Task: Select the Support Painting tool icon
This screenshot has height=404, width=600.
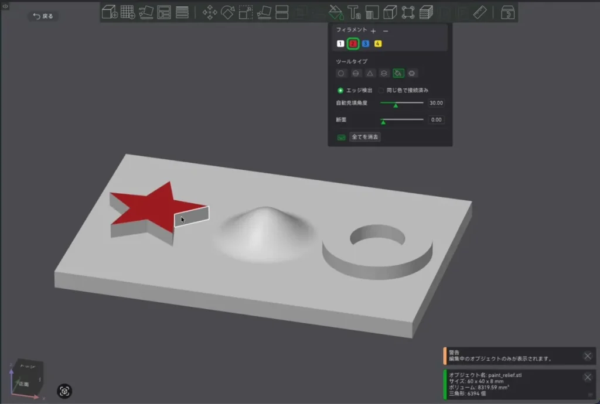Action: (x=372, y=12)
